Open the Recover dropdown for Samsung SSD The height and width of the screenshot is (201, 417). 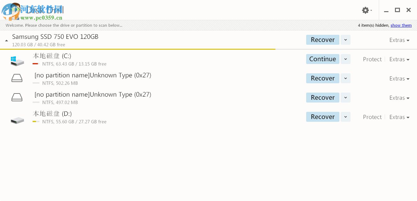pyautogui.click(x=345, y=40)
